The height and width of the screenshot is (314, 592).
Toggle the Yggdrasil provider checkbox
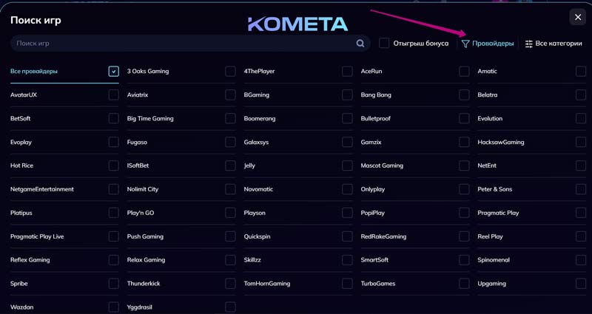click(230, 307)
